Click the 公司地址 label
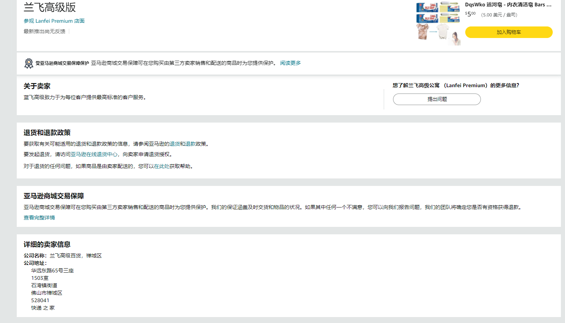Image resolution: width=565 pixels, height=323 pixels. coord(35,263)
